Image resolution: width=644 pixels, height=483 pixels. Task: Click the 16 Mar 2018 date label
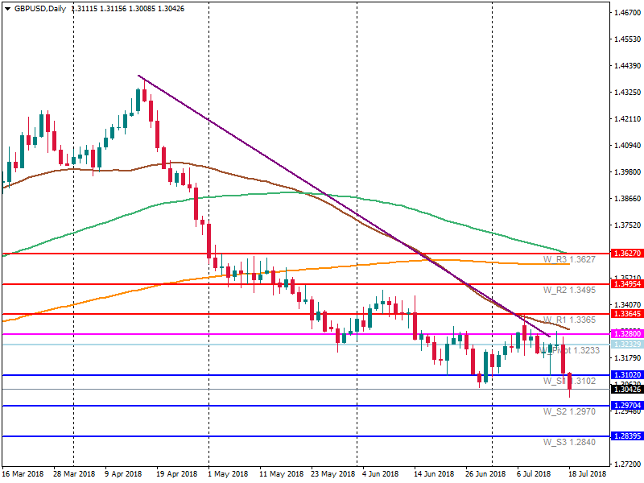point(24,473)
